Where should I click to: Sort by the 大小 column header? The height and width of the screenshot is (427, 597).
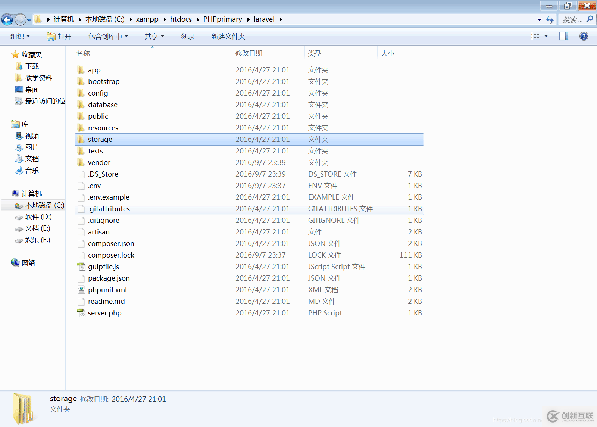(x=387, y=53)
